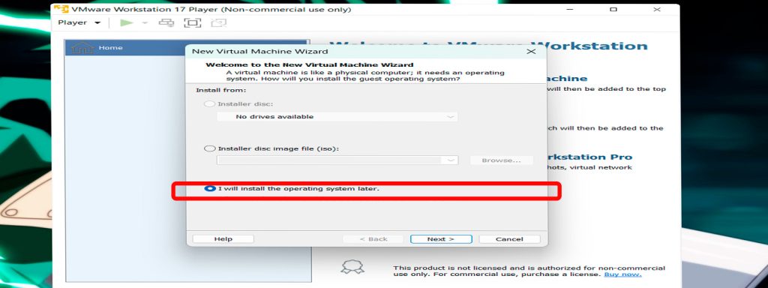Click the Unity mode toolbar icon
Screen dimensions: 768x288
point(218,22)
